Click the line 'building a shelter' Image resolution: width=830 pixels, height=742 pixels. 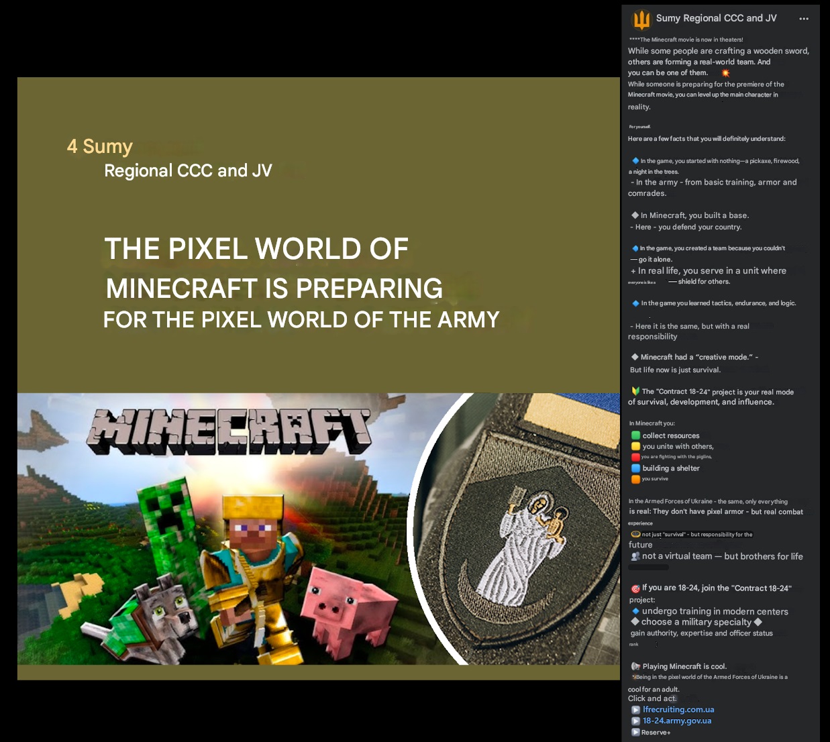click(x=670, y=468)
